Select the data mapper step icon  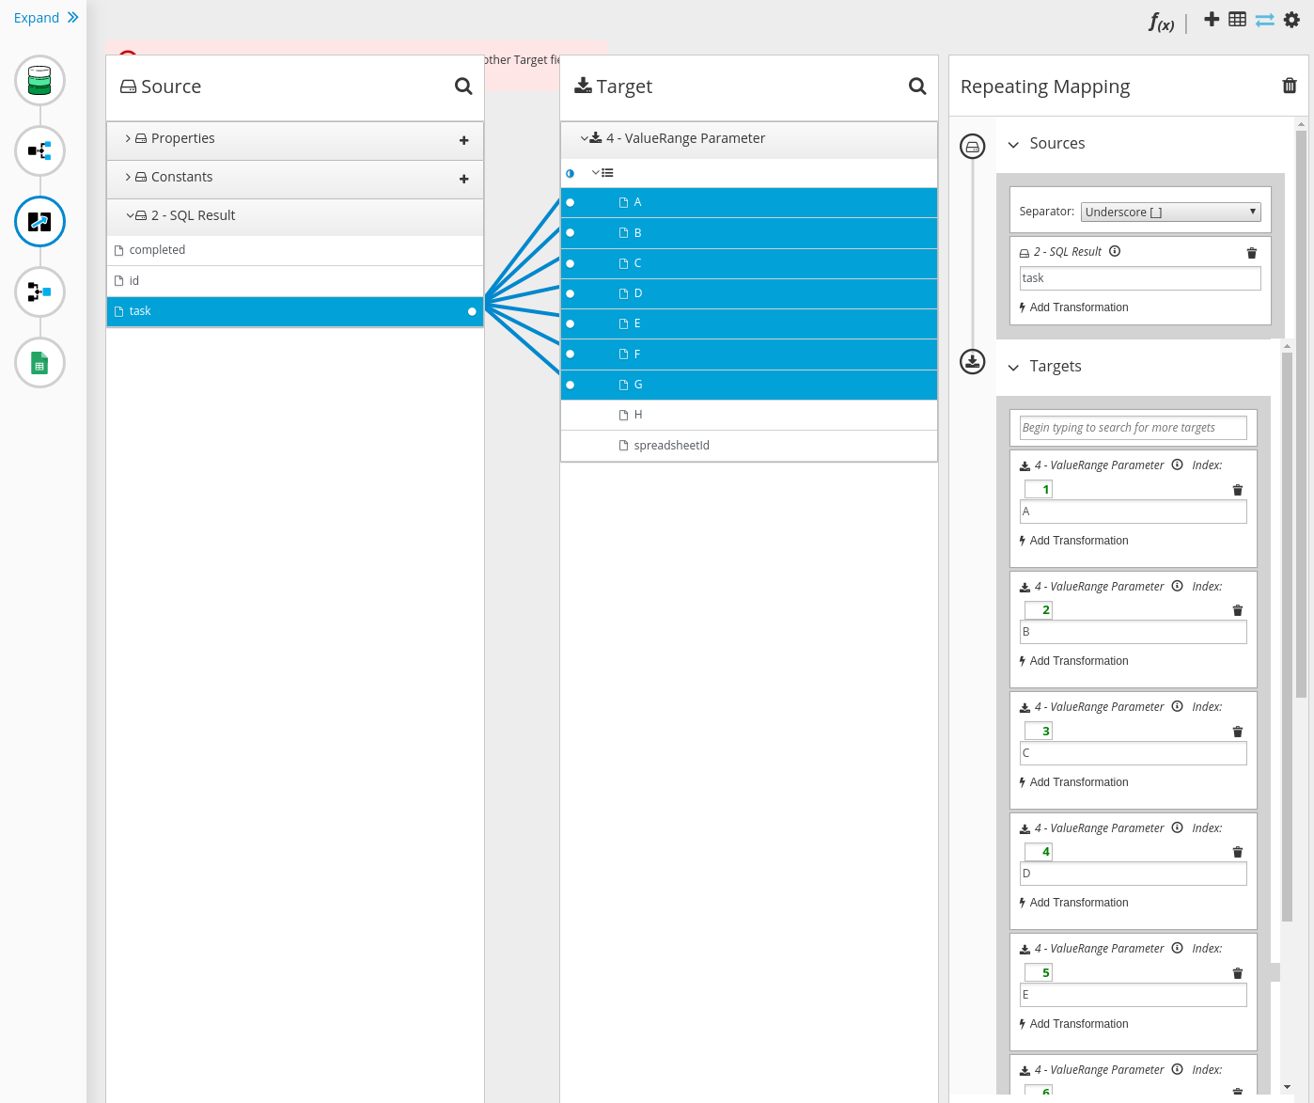(x=39, y=222)
